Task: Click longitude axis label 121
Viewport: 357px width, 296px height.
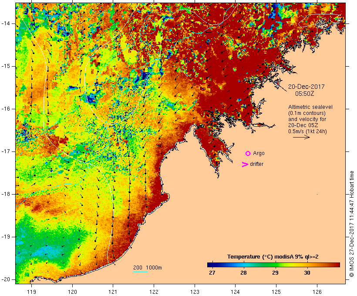Action: 113,292
